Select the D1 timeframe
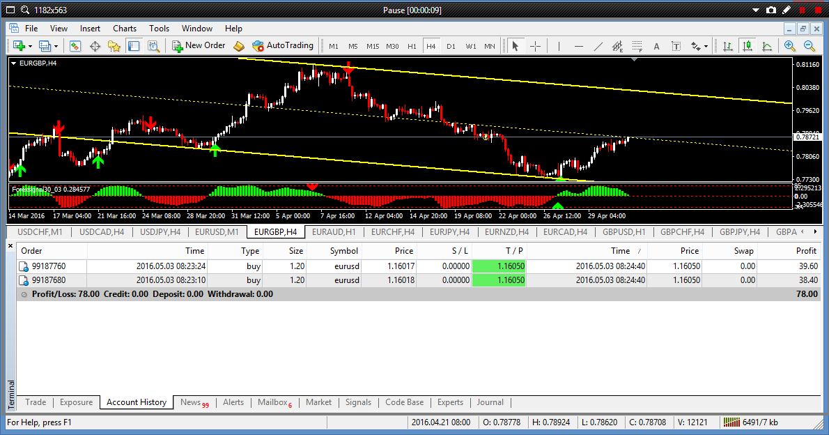Viewport: 829px width, 435px height. coord(451,46)
